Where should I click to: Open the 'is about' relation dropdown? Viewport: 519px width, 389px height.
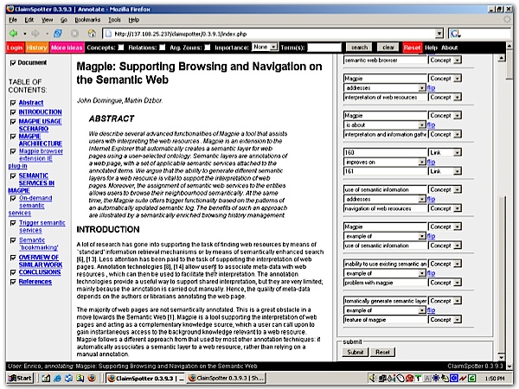click(x=385, y=124)
